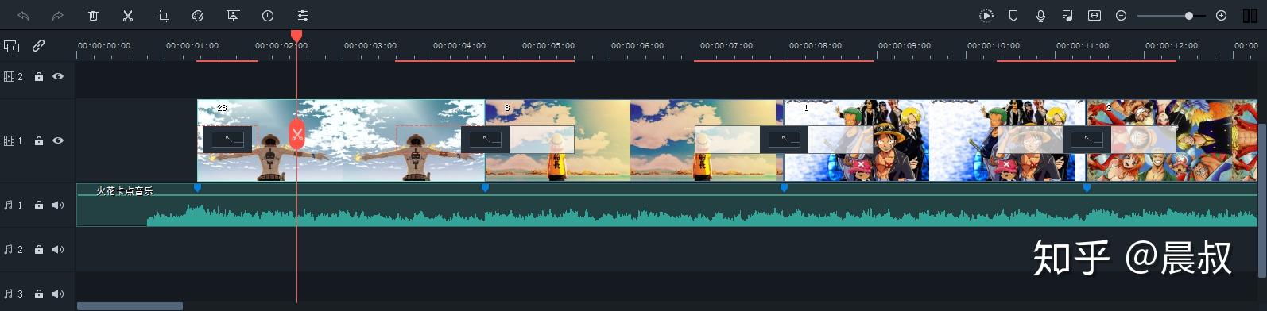This screenshot has height=311, width=1267.
Task: Redo the last undone action
Action: click(x=57, y=16)
